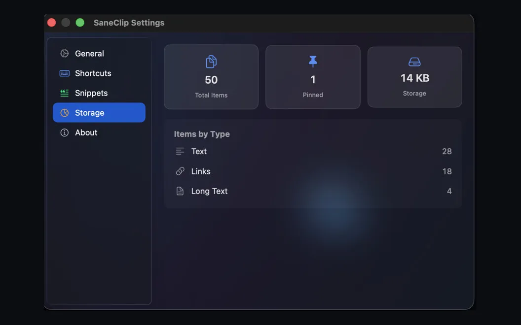Click the 'Text' row label
The image size is (521, 325).
[x=199, y=151]
